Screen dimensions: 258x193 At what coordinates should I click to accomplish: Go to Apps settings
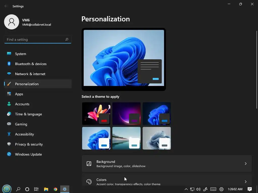[x=38, y=94]
